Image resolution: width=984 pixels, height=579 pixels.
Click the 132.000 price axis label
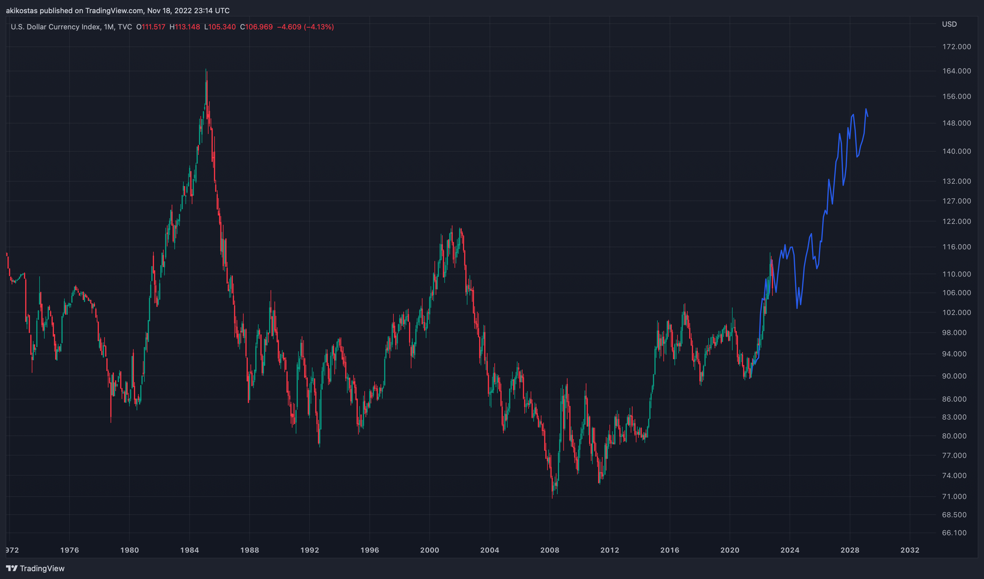click(x=956, y=181)
